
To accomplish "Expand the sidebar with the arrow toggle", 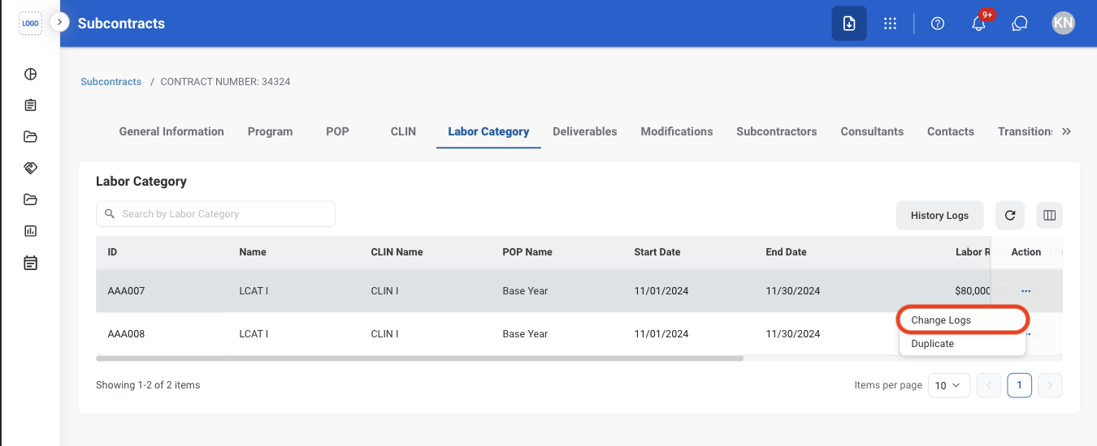I will pyautogui.click(x=59, y=22).
